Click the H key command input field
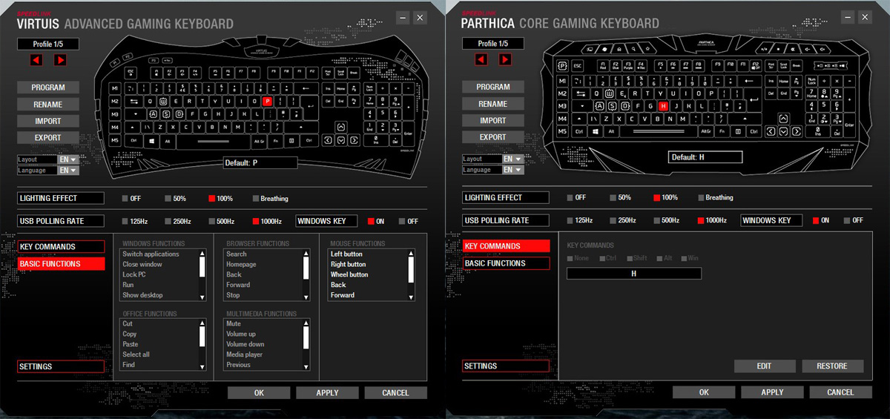This screenshot has height=419, width=890. click(x=634, y=274)
